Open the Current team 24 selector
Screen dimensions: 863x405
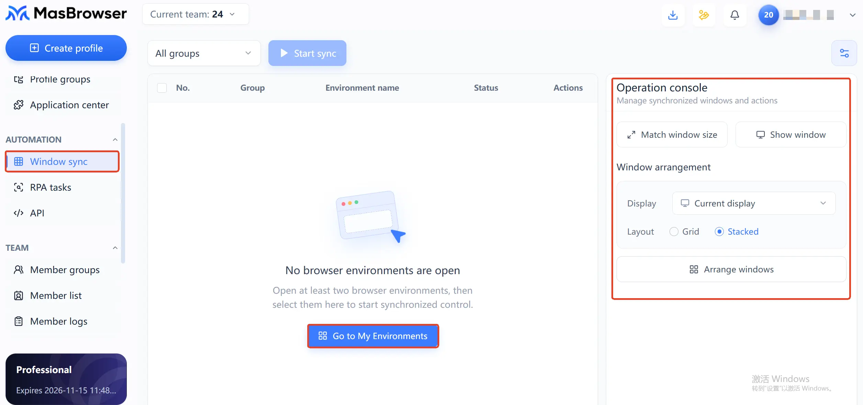(x=195, y=14)
